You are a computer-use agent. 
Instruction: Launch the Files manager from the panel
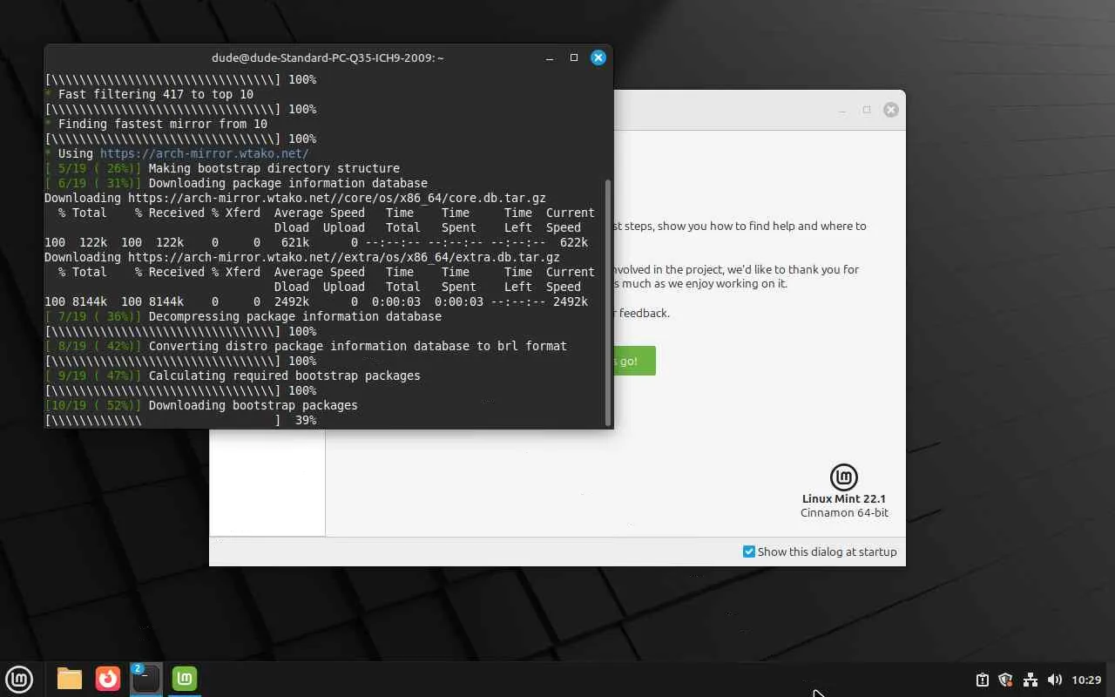70,679
